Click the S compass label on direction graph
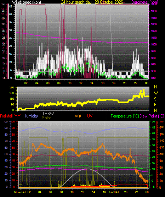Viewport: 165px width, 197px height. pos(155,99)
